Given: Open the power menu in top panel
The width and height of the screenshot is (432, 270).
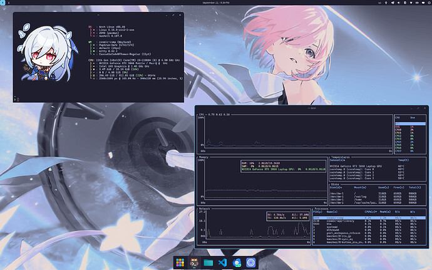Looking at the screenshot, I should point(429,3).
